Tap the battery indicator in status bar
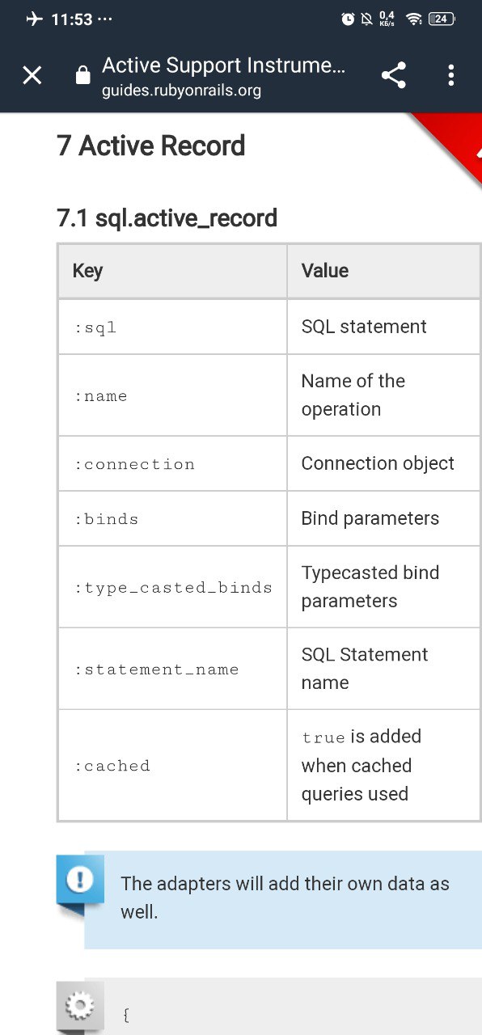Image resolution: width=482 pixels, height=1035 pixels. point(442,19)
